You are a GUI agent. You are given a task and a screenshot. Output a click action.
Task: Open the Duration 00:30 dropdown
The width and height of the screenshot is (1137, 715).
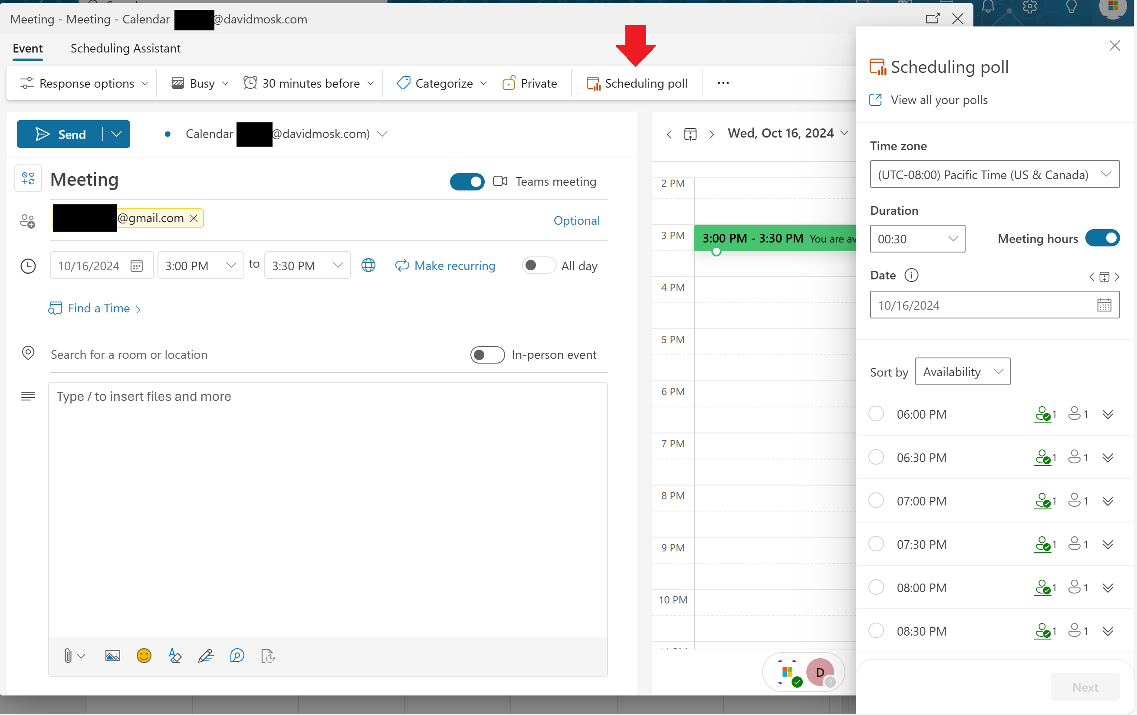(917, 239)
